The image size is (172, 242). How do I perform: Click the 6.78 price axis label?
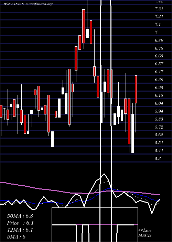pos(159,48)
